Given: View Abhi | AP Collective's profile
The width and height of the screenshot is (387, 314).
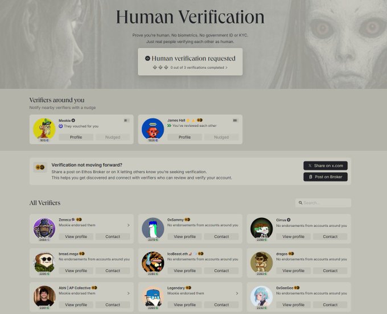Looking at the screenshot, I should pyautogui.click(x=76, y=305).
